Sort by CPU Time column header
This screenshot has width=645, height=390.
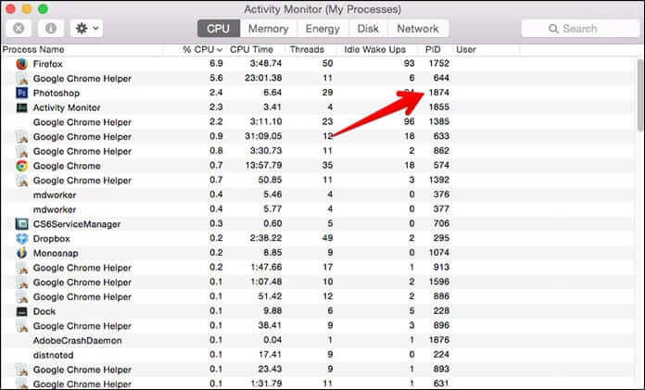(x=251, y=49)
